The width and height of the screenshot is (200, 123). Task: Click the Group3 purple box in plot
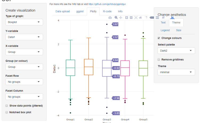click(x=107, y=68)
